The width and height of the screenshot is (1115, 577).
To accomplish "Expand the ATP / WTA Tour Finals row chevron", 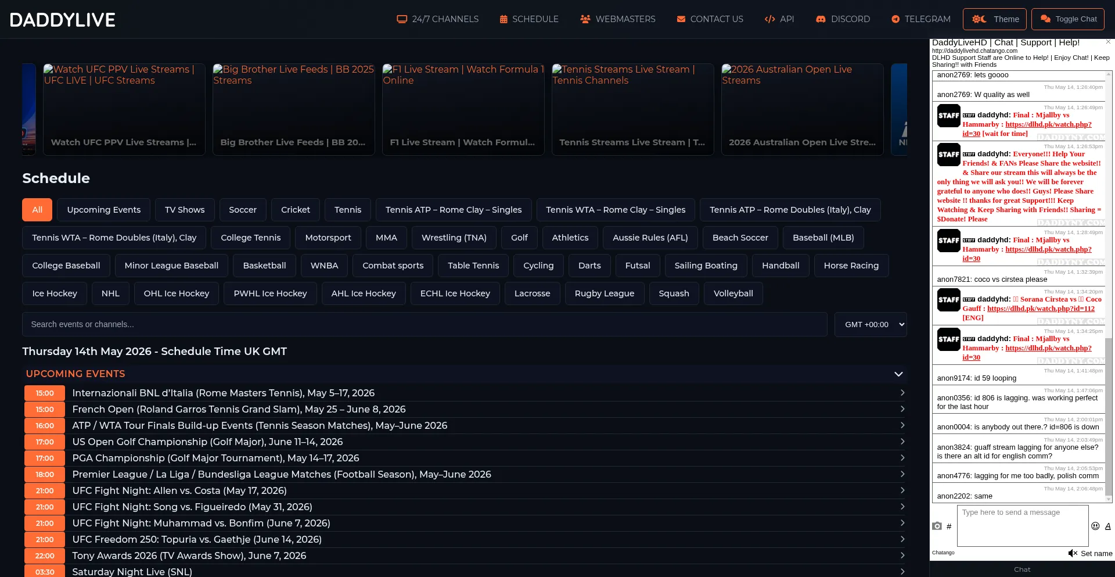I will click(902, 425).
